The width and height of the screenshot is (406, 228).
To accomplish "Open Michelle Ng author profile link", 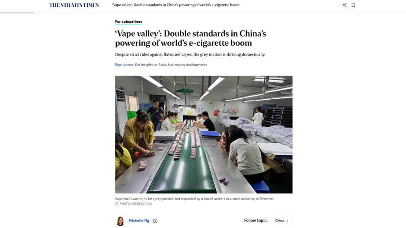I will (x=139, y=221).
